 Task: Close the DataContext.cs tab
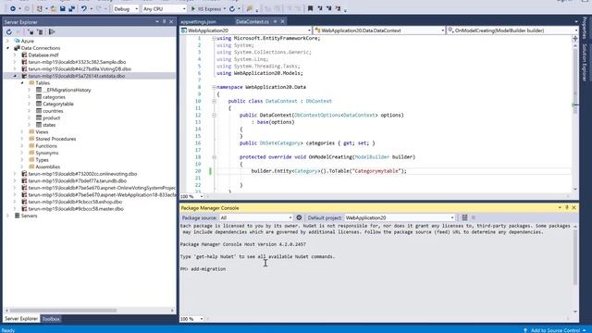(x=282, y=21)
